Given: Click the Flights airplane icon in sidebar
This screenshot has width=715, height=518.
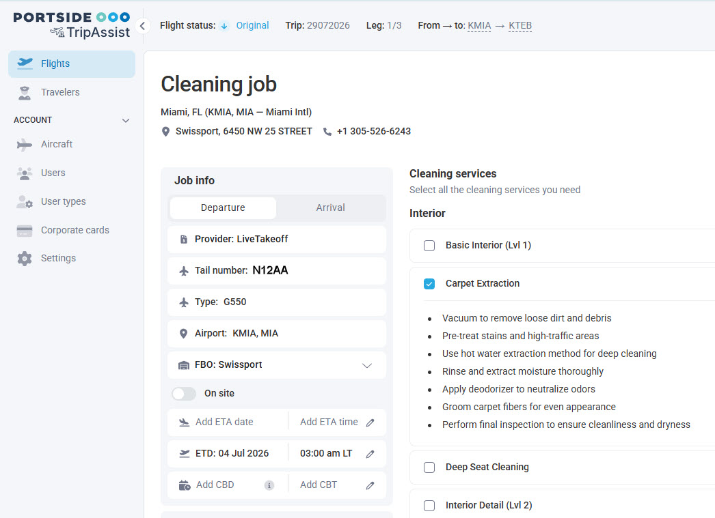Looking at the screenshot, I should (x=25, y=63).
